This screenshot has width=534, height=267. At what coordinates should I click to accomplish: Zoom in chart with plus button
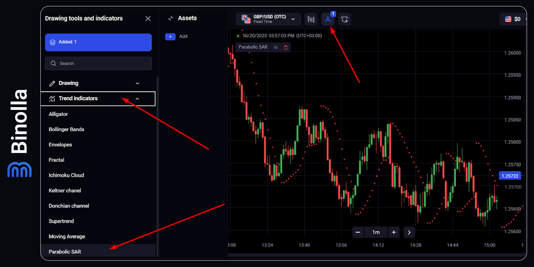pos(394,232)
